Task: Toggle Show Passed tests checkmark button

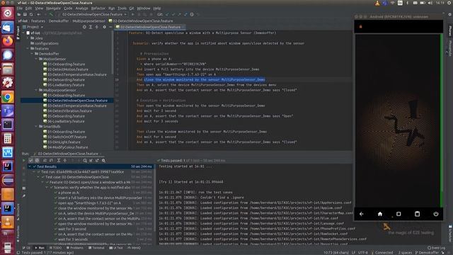Action: point(31,161)
